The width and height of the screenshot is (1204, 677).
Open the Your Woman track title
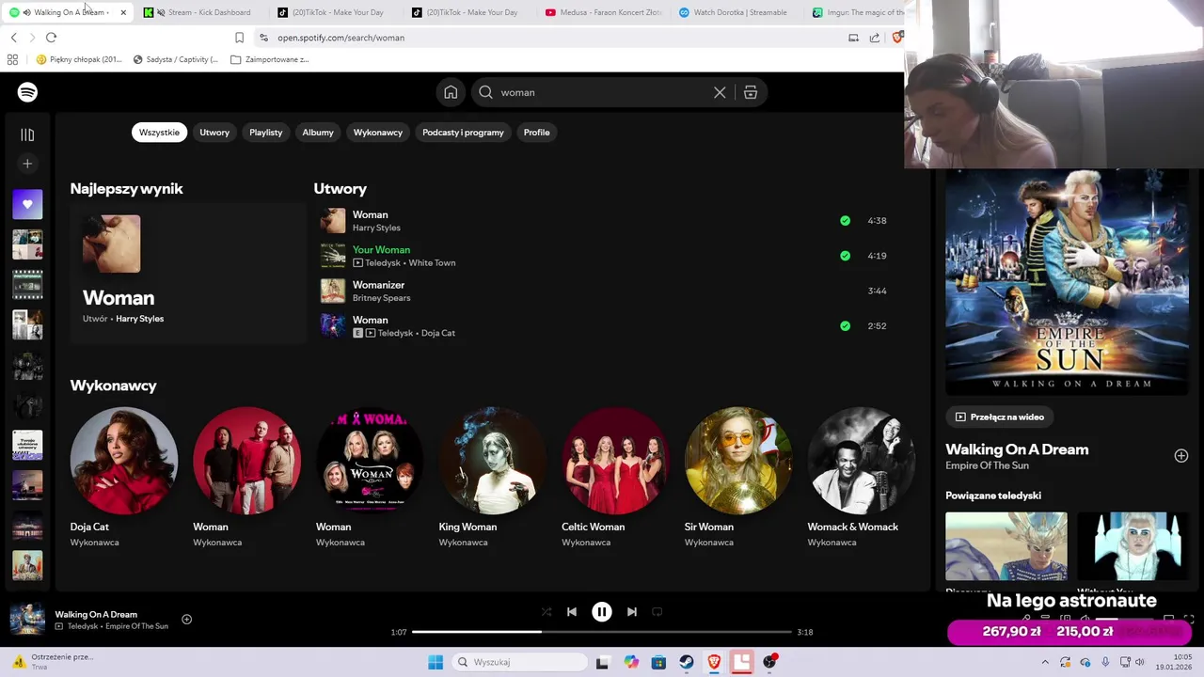(x=381, y=250)
